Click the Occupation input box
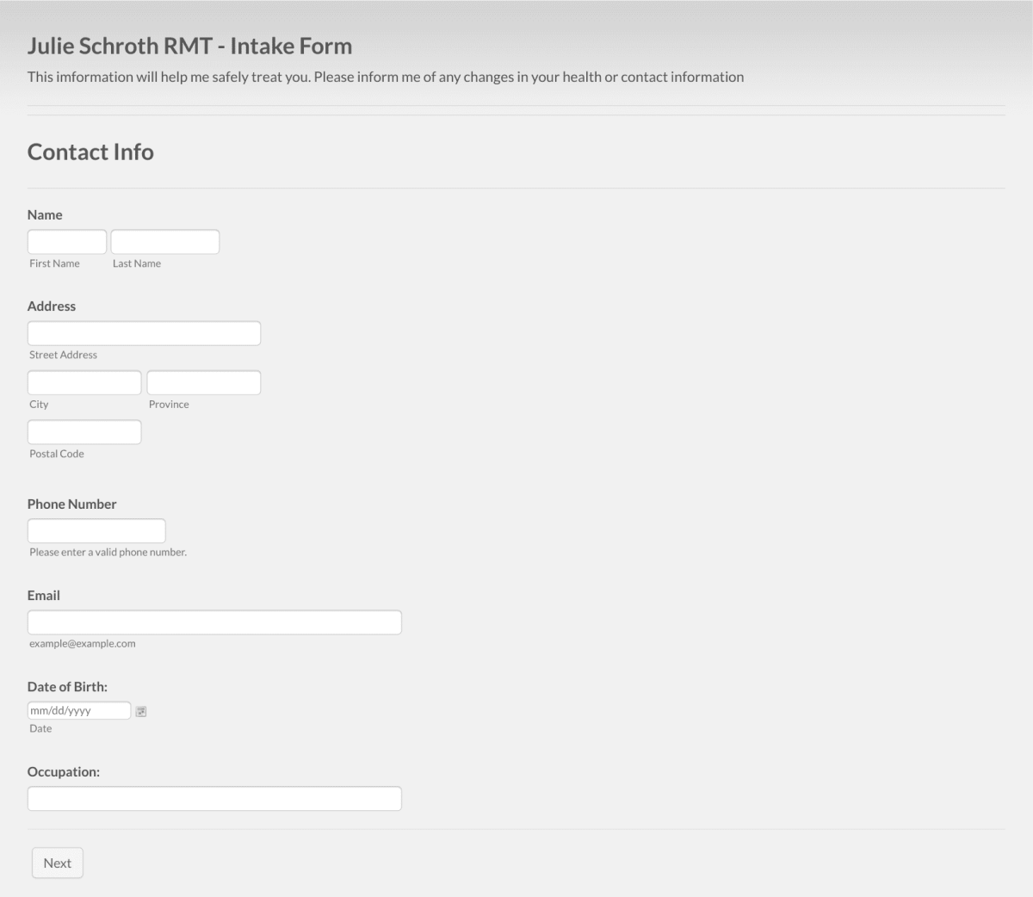Image resolution: width=1033 pixels, height=897 pixels. pos(213,798)
